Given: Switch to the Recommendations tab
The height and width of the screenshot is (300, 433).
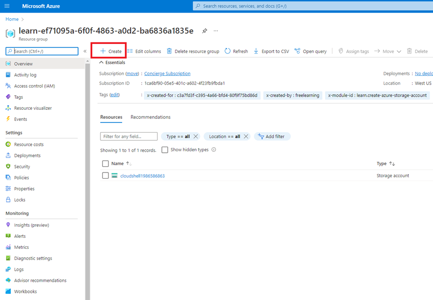Looking at the screenshot, I should click(x=151, y=117).
